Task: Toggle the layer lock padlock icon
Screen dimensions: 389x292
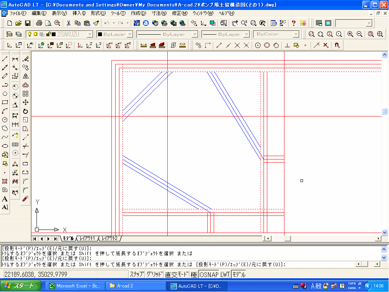Action: (48, 34)
